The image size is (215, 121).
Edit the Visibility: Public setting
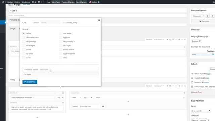208,78
